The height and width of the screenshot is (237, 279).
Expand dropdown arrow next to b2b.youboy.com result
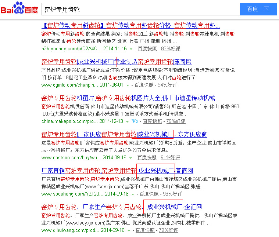[x=131, y=49]
